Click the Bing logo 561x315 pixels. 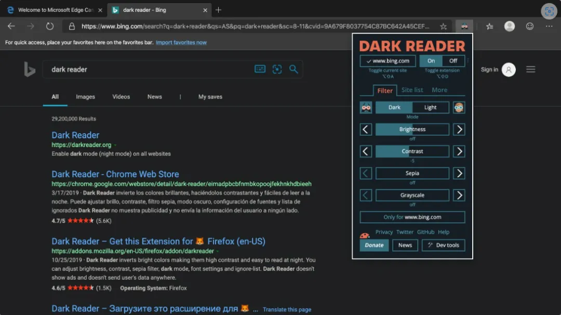tap(29, 69)
